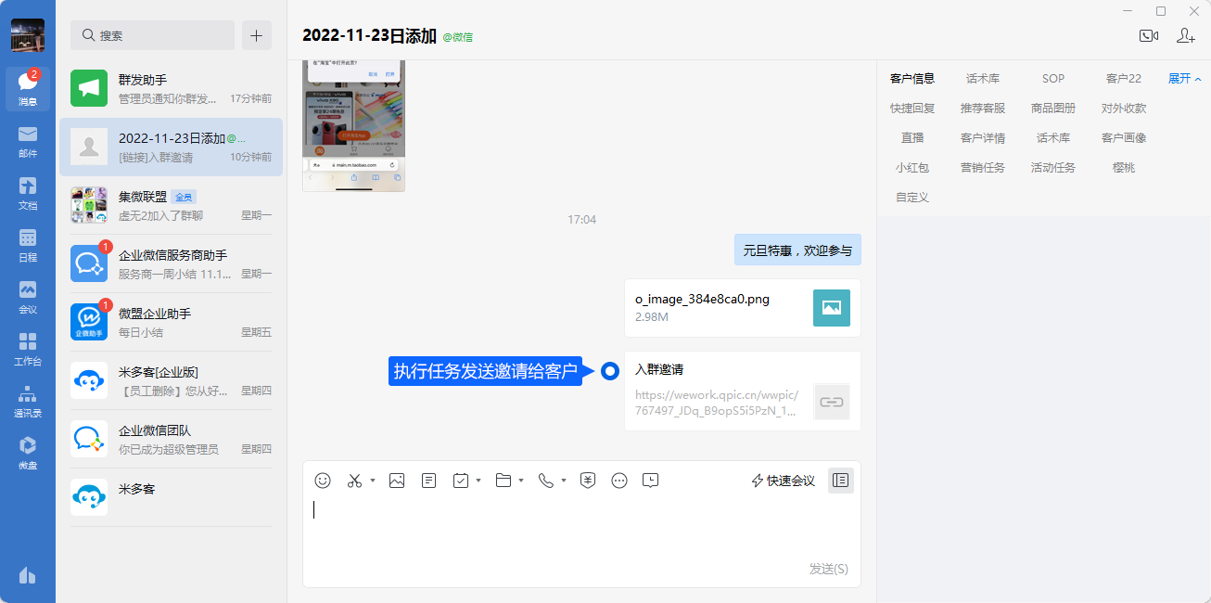Open 微盘 cloud drive
The width and height of the screenshot is (1211, 603).
(28, 453)
